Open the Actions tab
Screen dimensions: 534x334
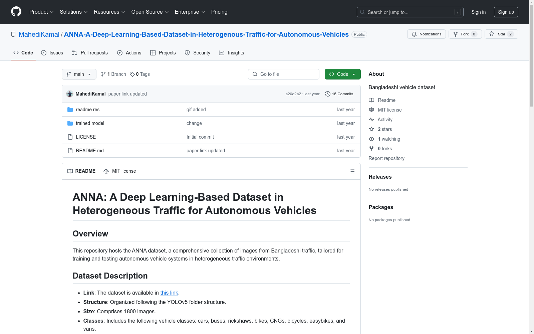click(x=129, y=53)
